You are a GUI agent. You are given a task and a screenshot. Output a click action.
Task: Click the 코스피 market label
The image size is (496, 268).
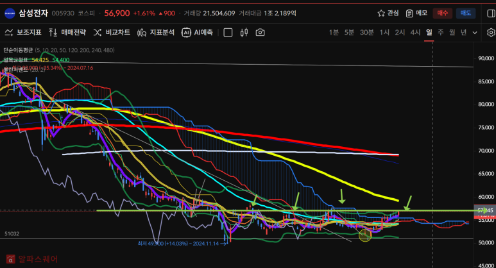87,13
